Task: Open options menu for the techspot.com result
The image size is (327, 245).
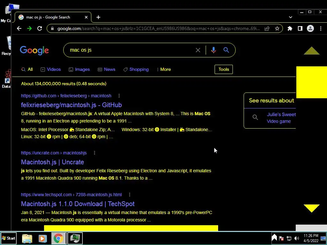Action: 130,195
